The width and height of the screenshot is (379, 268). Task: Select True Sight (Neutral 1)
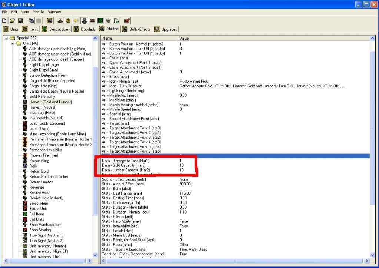click(x=46, y=235)
